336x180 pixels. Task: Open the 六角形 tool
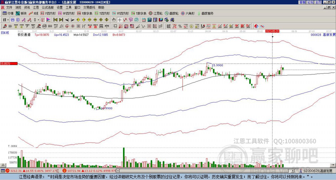coord(188,13)
